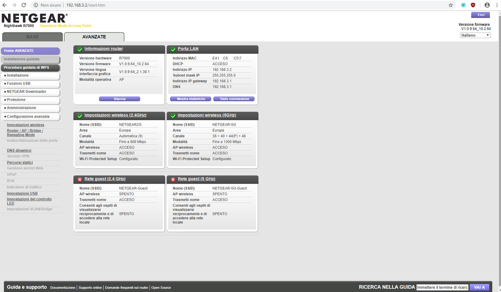Expand the NETGEAR Downloader section
The width and height of the screenshot is (501, 292).
coord(31,92)
